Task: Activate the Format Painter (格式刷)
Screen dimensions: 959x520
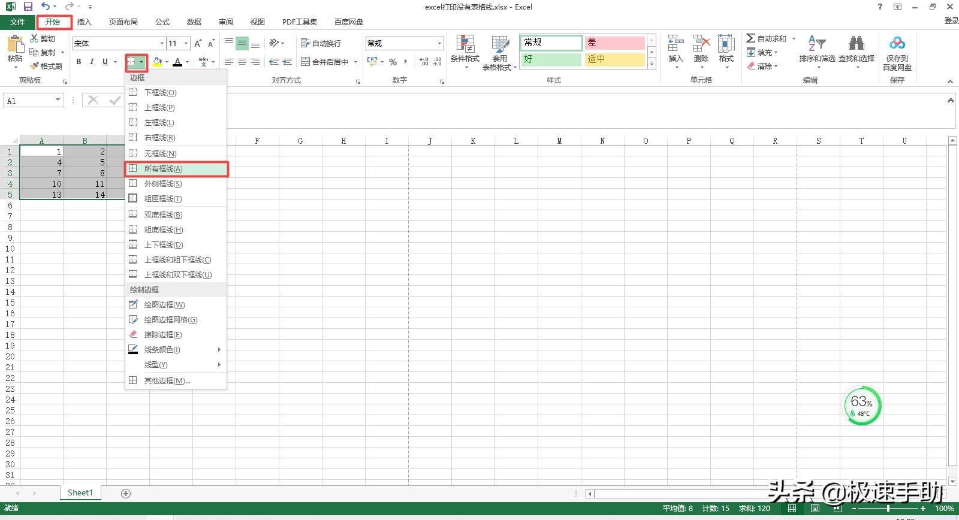Action: [46, 66]
